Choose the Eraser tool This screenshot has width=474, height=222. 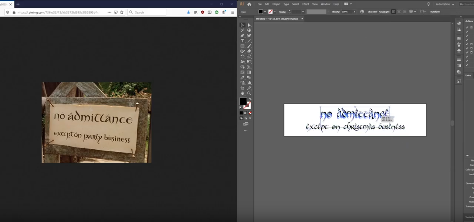click(249, 51)
